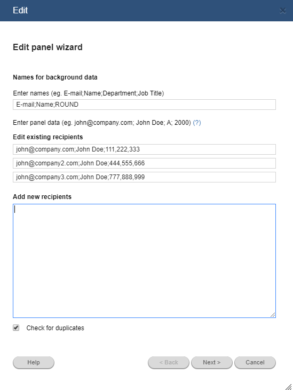Click the 'Names for background data' heading
The height and width of the screenshot is (390, 293).
click(55, 77)
